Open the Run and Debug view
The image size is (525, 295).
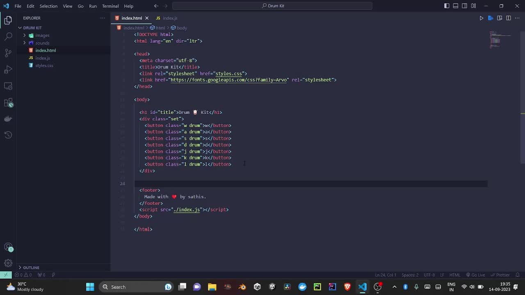point(8,70)
